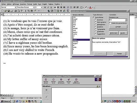Screen dimensions: 137x103
Task: Click Ajouter mot in Correcteur window
Action: coord(69,81)
